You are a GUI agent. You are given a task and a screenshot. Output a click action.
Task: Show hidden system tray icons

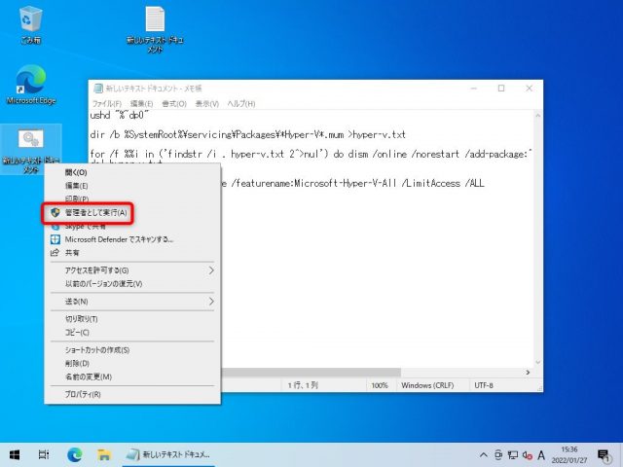coord(484,454)
